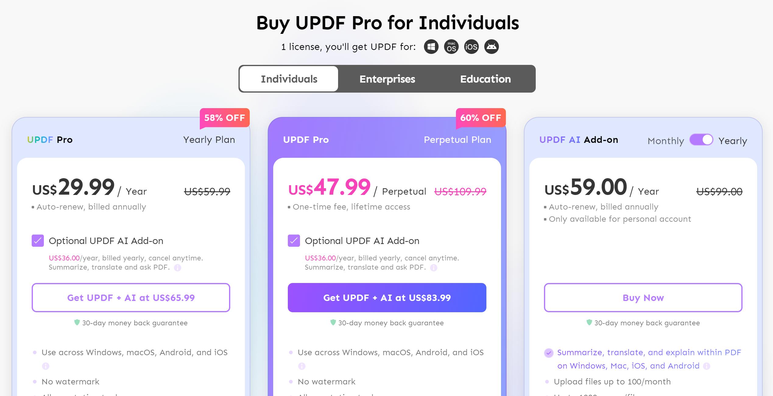Click the 60% OFF badge

pos(481,118)
